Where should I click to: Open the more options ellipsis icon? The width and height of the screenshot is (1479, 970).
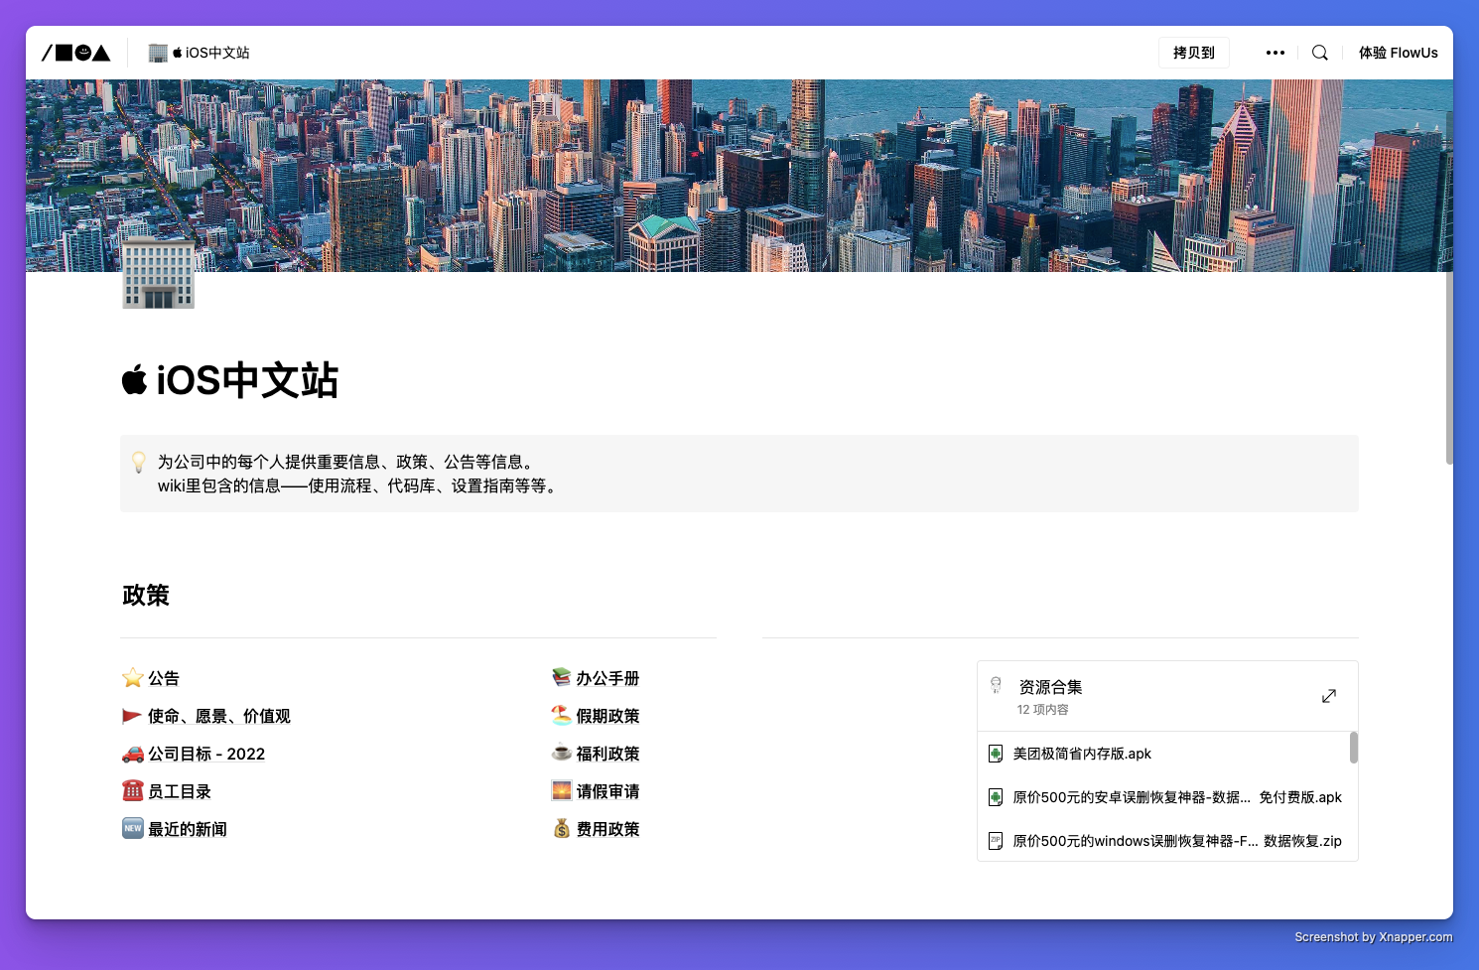click(x=1276, y=53)
